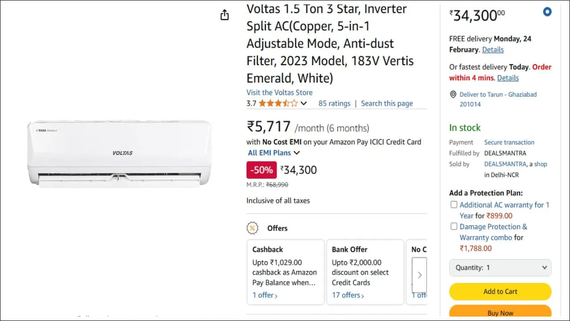Click Search this page
The image size is (570, 321).
tap(387, 103)
